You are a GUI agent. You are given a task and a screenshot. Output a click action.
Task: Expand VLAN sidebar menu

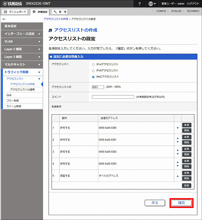pos(22,42)
